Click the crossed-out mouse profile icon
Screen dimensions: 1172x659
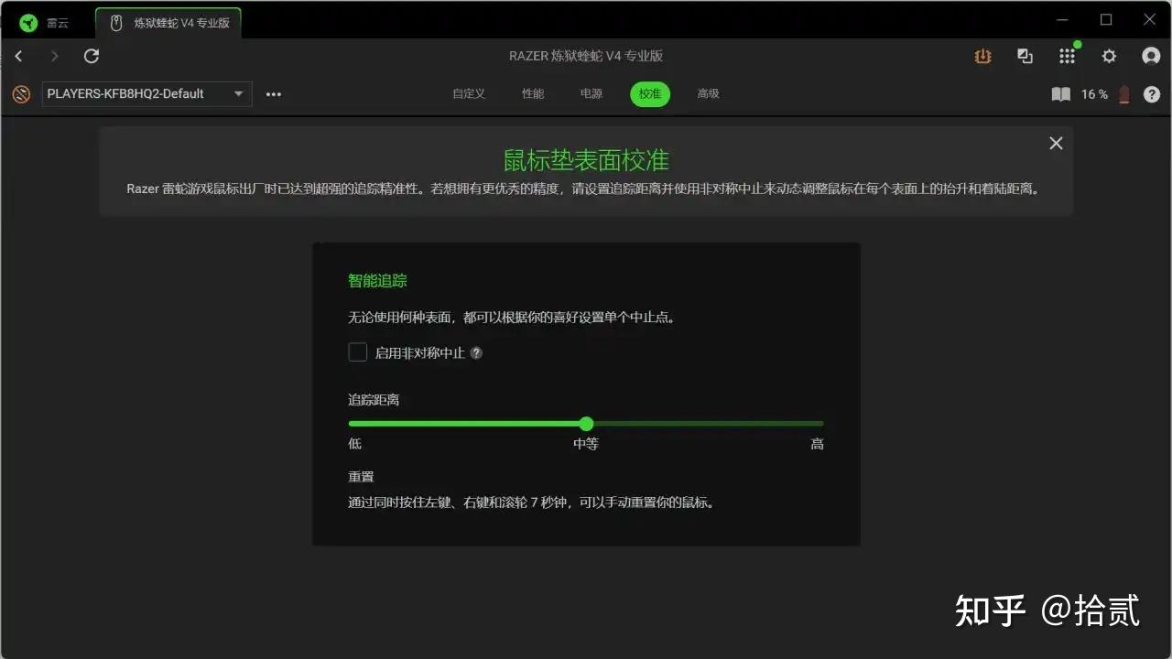20,93
